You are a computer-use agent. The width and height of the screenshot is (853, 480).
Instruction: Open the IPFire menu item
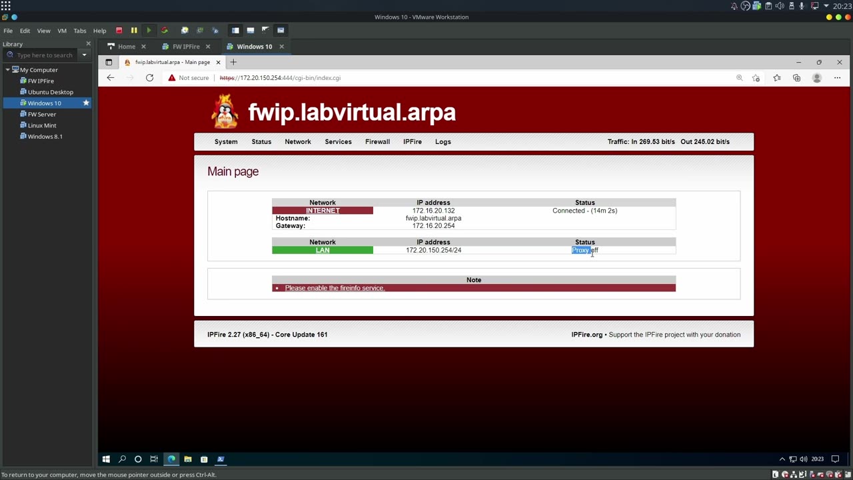click(413, 141)
